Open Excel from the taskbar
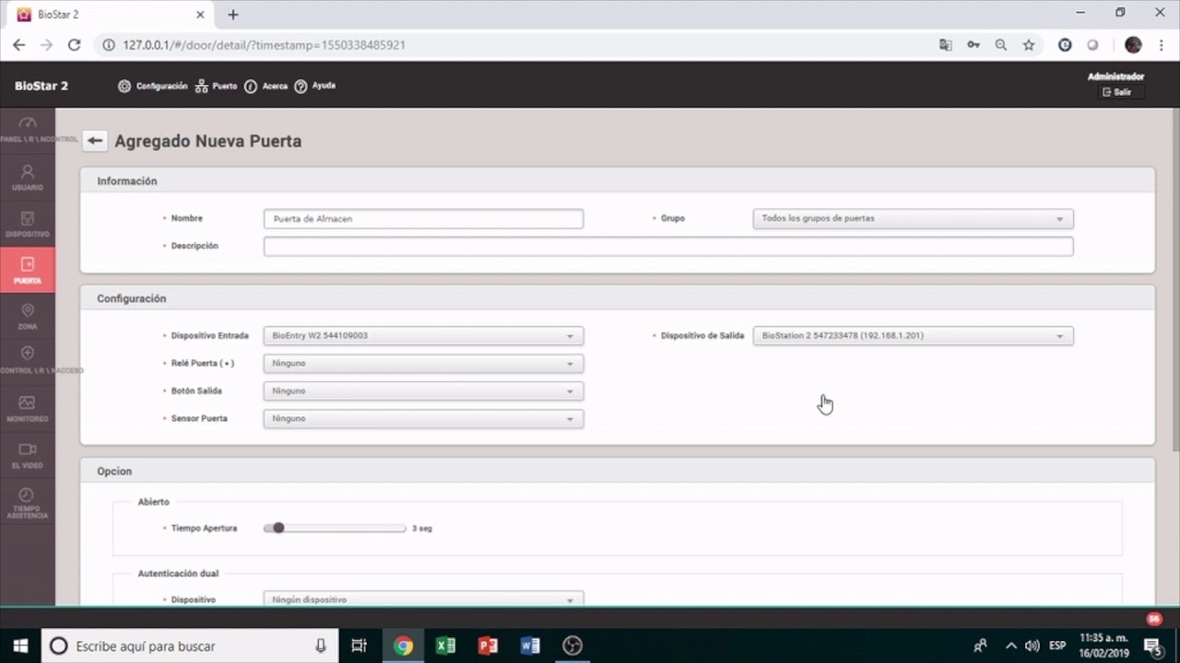Screen dimensions: 1180x663 pyautogui.click(x=445, y=646)
